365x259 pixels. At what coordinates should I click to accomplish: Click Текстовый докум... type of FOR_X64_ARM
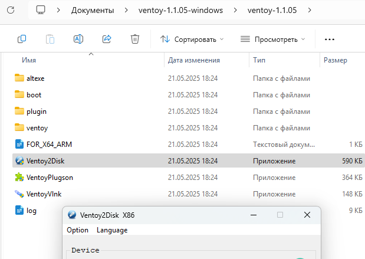(x=284, y=145)
